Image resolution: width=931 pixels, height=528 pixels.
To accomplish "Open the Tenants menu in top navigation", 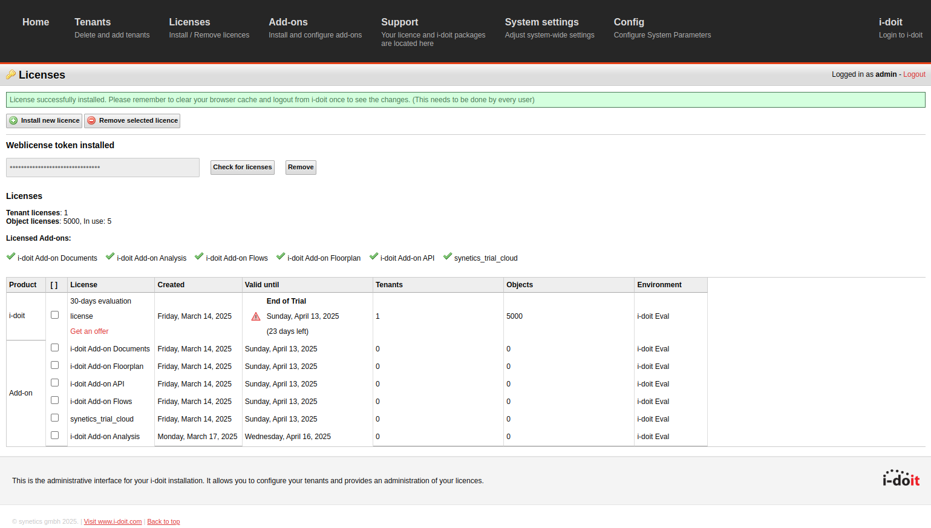I will (112, 28).
